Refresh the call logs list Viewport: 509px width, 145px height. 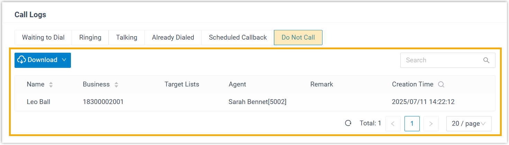pyautogui.click(x=348, y=123)
